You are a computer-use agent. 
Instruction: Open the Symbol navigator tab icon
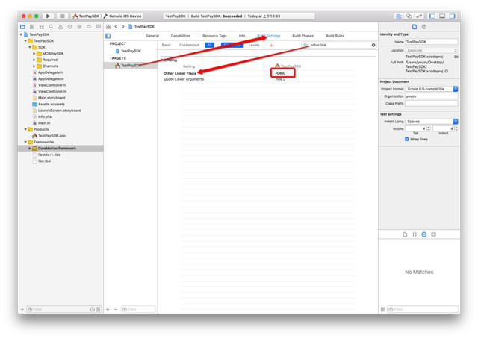[x=32, y=27]
